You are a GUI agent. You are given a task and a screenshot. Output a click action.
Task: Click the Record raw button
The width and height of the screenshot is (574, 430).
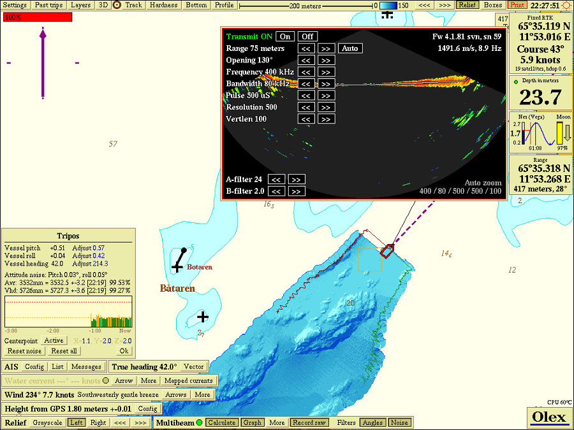(x=309, y=422)
